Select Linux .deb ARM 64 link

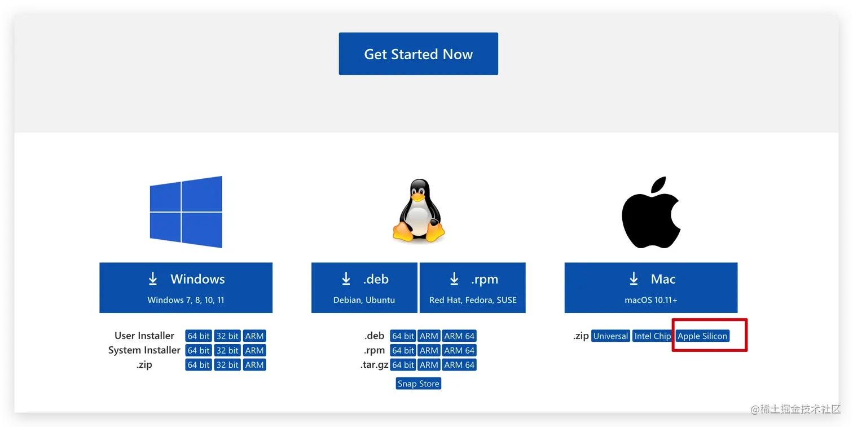click(459, 336)
